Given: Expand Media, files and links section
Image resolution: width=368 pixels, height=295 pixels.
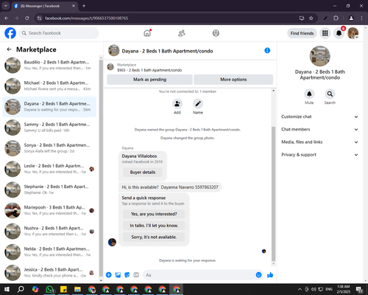Looking at the screenshot, I should pos(319,142).
